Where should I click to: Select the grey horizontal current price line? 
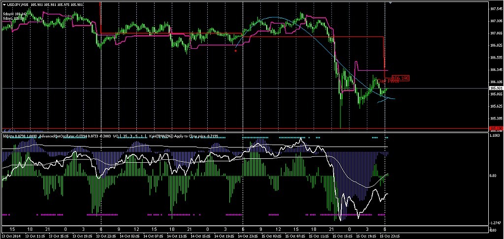[x=197, y=89]
